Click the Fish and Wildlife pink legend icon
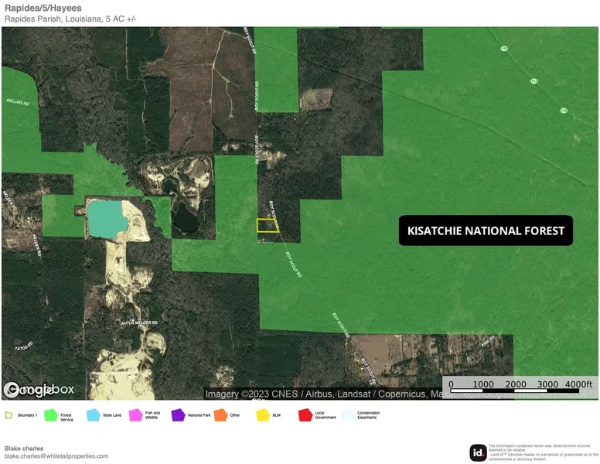Viewport: 600px width, 464px height. [135, 415]
